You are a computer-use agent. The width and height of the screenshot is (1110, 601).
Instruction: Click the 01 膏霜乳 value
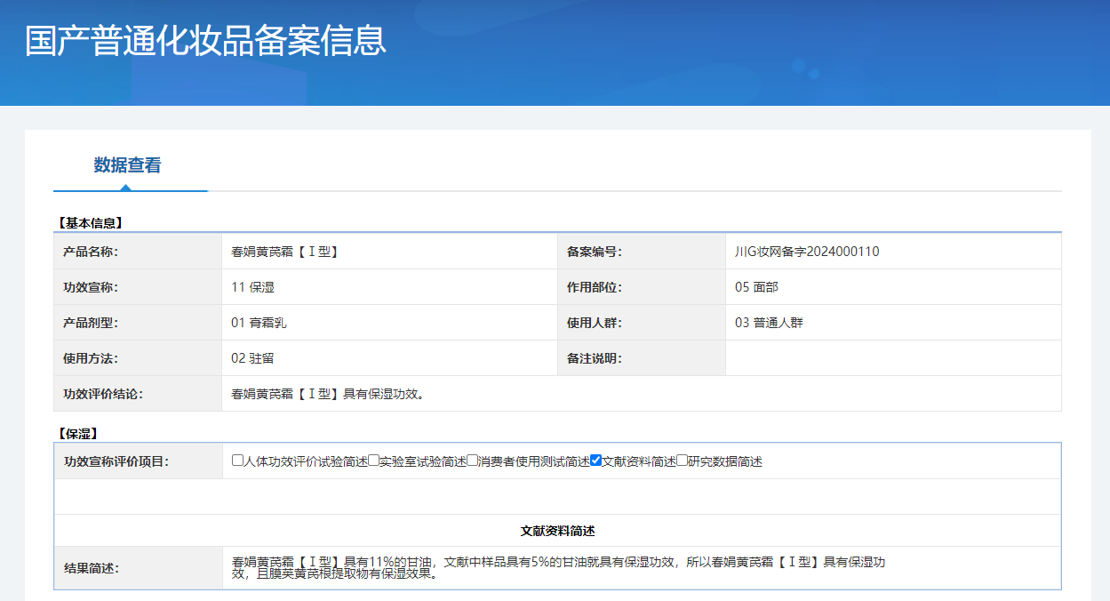point(259,323)
